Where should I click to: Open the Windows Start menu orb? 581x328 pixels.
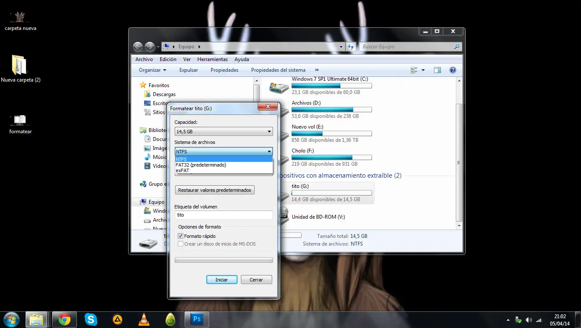11,319
